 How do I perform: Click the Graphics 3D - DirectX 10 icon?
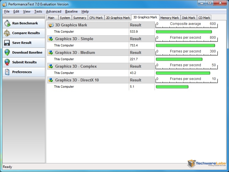[51, 80]
